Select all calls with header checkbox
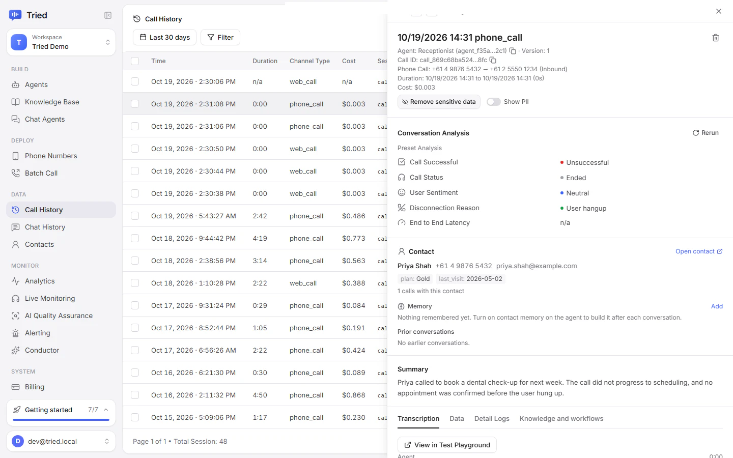 pyautogui.click(x=135, y=61)
